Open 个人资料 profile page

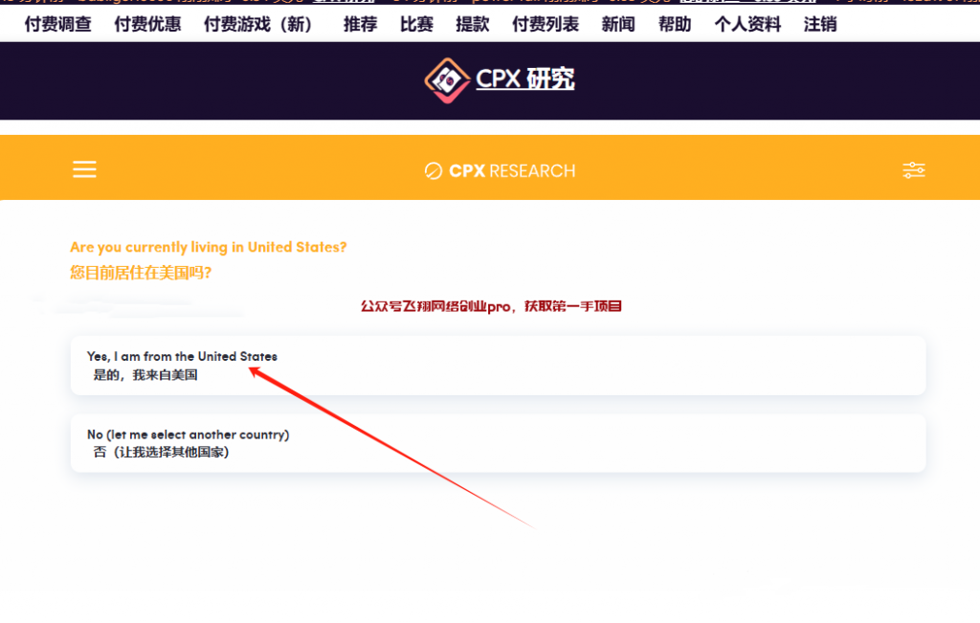coord(747,25)
